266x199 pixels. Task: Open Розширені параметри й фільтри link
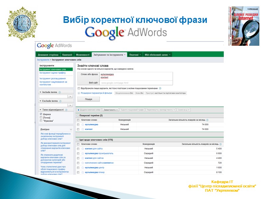pos(96,93)
